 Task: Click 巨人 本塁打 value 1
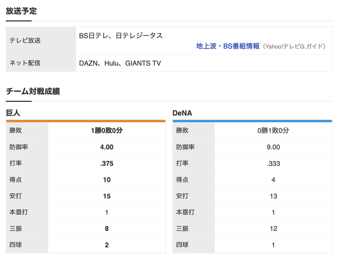tap(107, 212)
